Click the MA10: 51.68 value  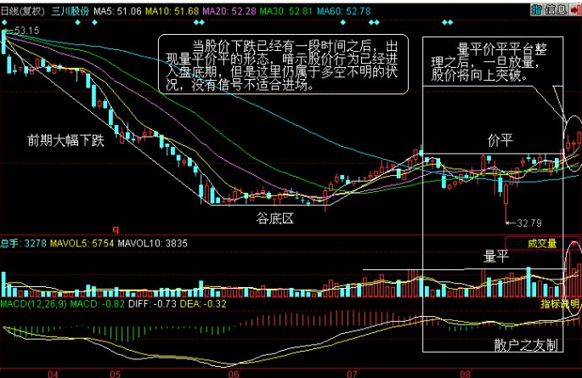172,11
